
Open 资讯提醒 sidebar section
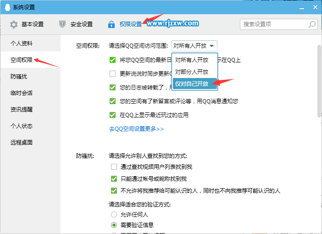(30, 109)
